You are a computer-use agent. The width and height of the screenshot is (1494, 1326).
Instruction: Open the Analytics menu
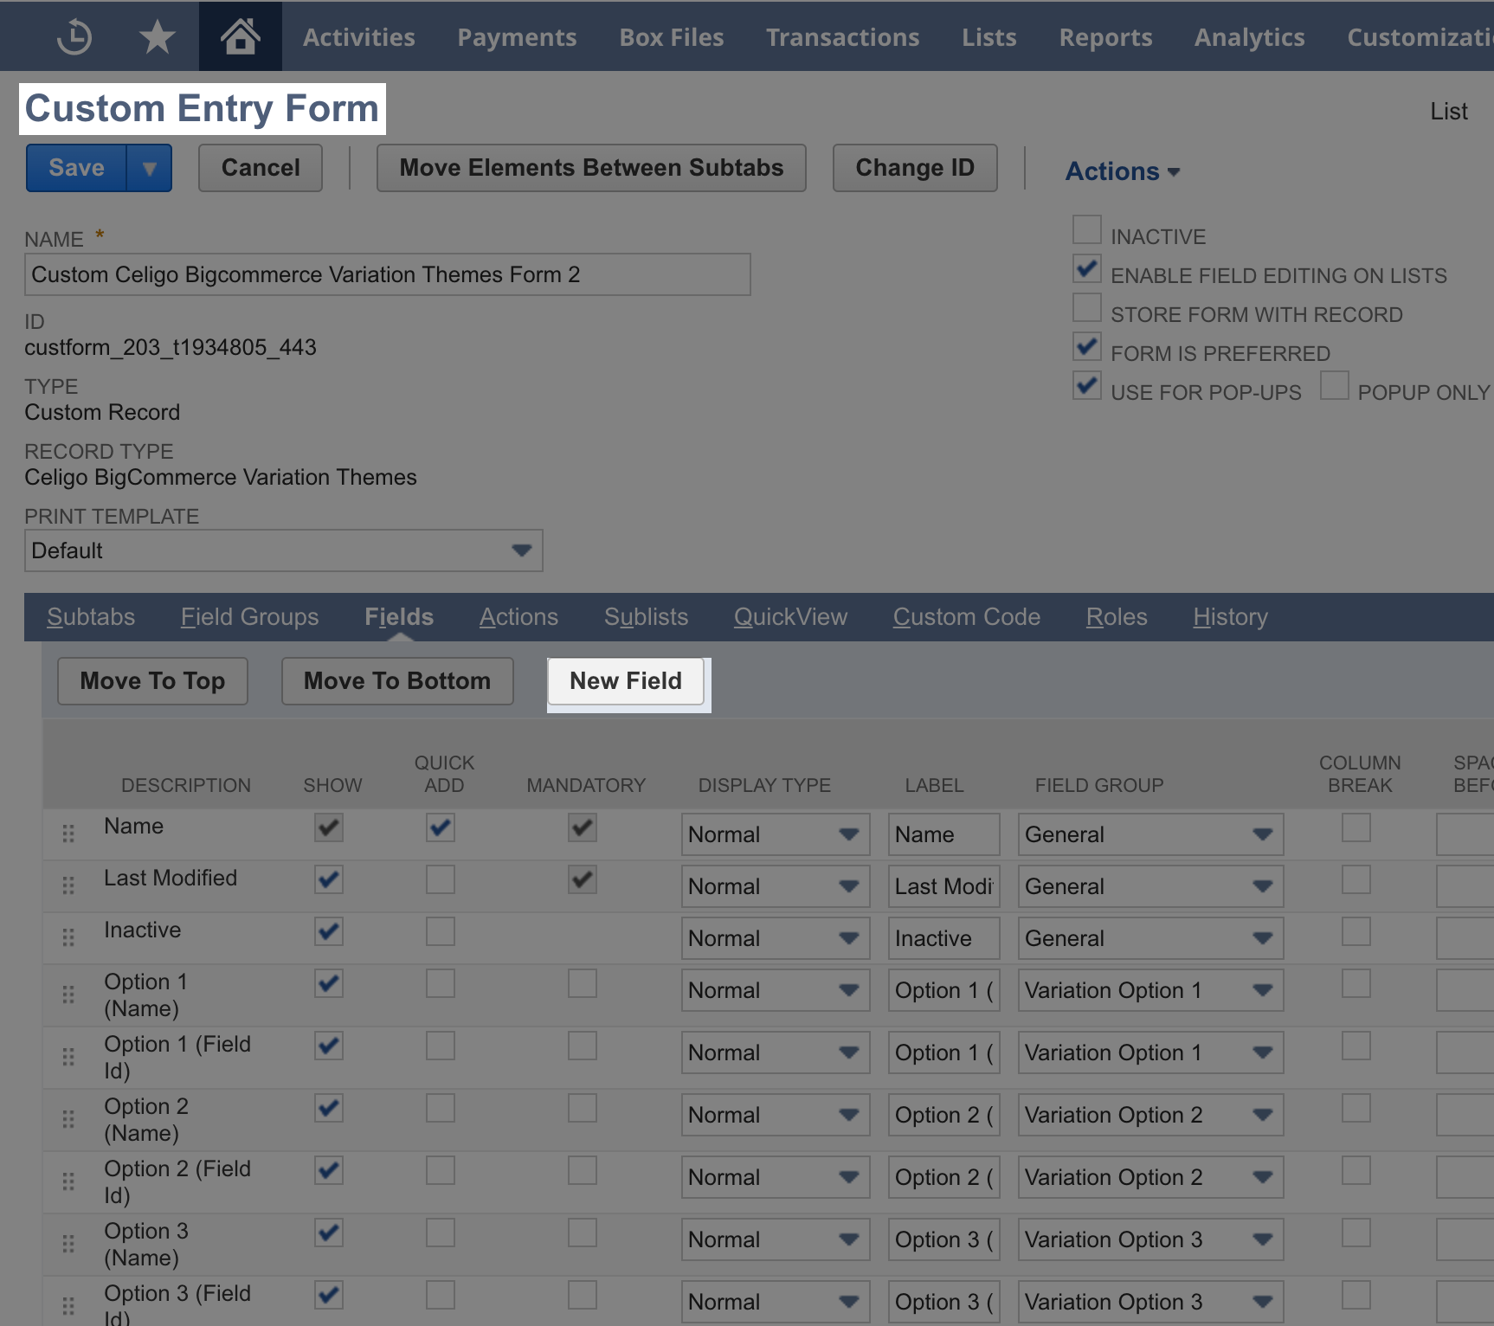[x=1250, y=37]
